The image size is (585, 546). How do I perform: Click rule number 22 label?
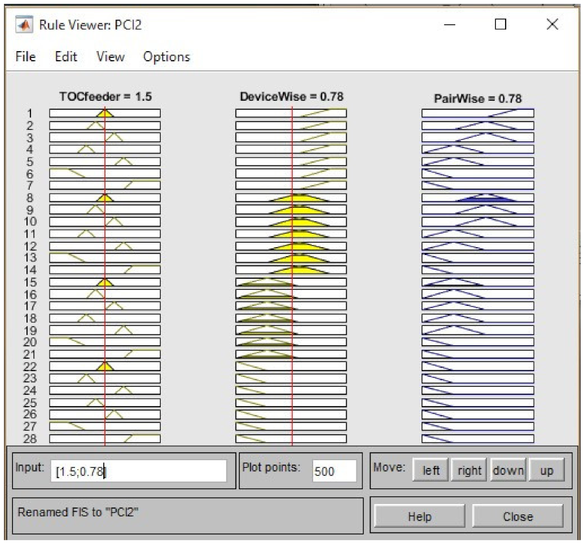coord(30,366)
